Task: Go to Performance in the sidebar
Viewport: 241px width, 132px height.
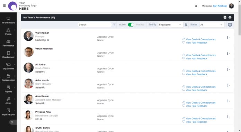Action: (x=8, y=43)
